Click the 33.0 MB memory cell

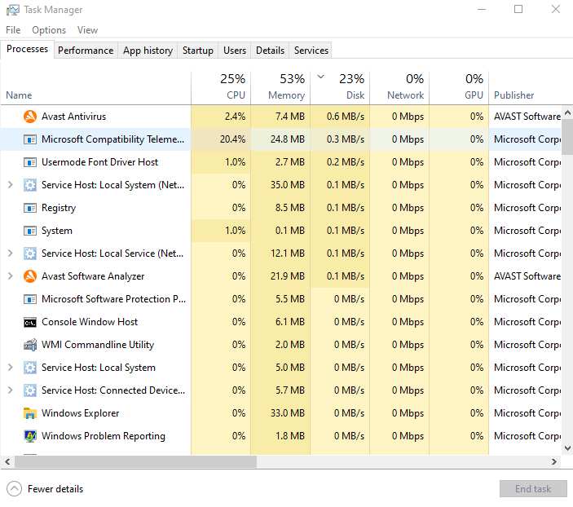coord(280,413)
